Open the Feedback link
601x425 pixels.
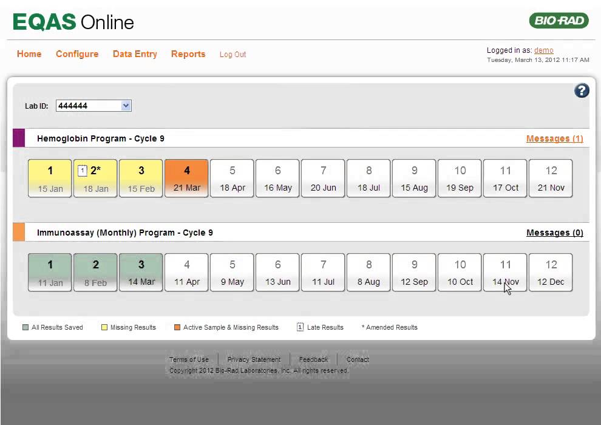[313, 359]
